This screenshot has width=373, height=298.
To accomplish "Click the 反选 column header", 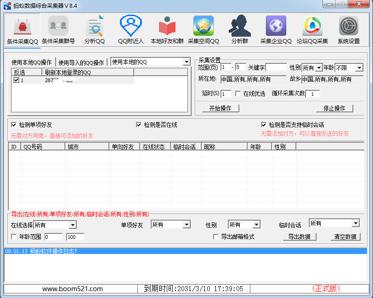I will (x=27, y=72).
